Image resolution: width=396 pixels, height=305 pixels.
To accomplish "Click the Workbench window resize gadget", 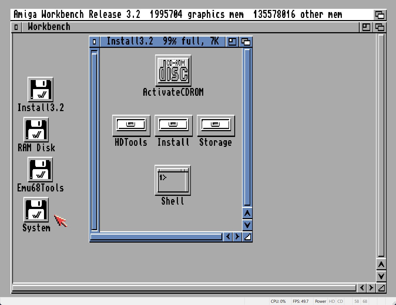I will (381, 288).
